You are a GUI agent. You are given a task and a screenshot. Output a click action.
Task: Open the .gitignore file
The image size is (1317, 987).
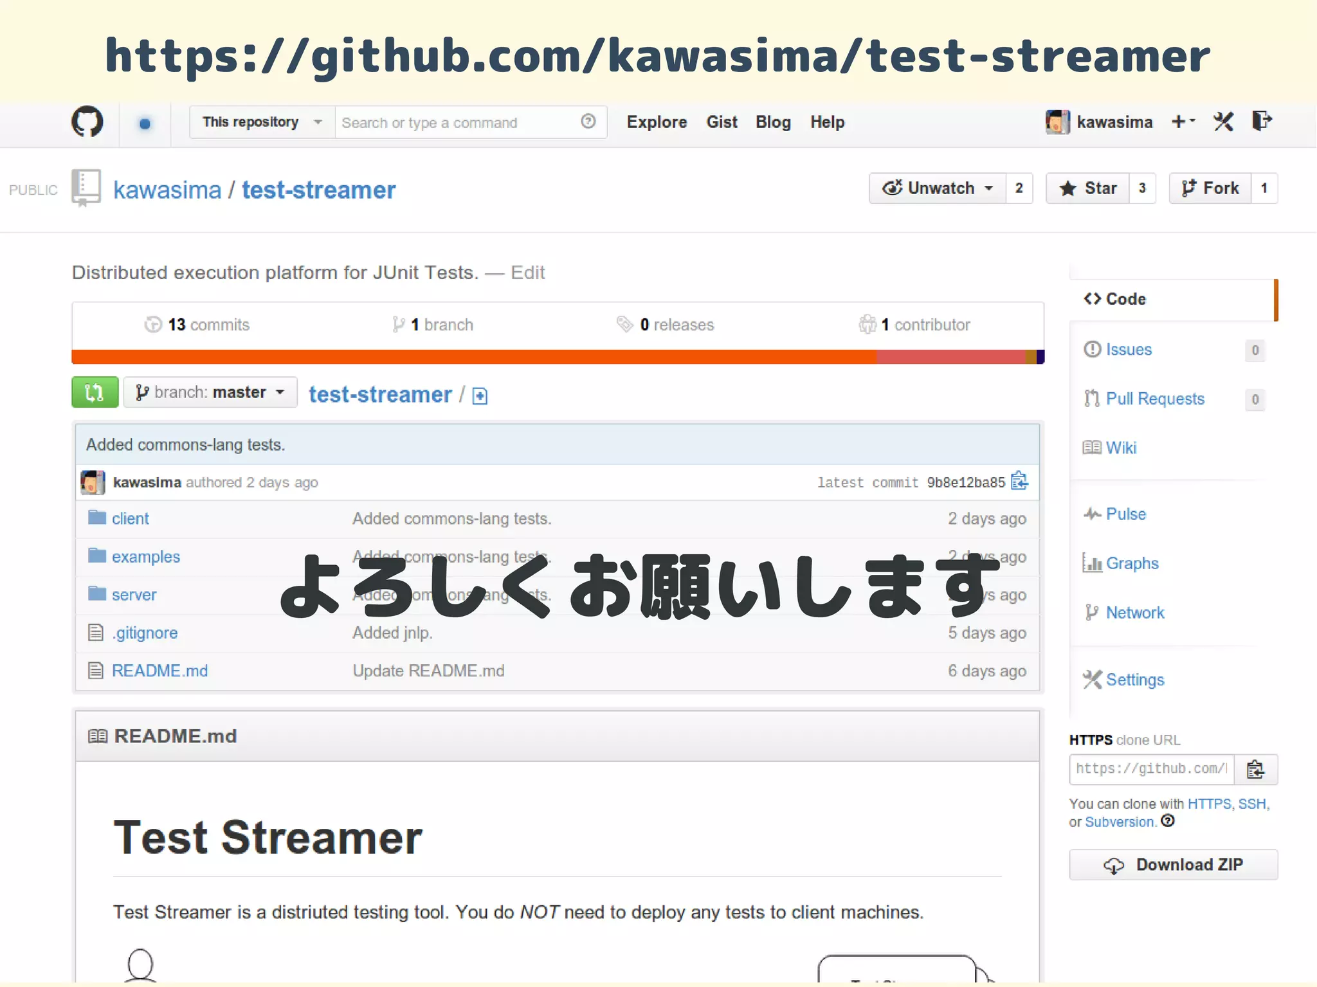pyautogui.click(x=145, y=633)
